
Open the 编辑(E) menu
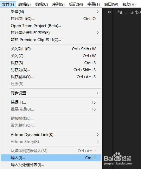pos(24,4)
